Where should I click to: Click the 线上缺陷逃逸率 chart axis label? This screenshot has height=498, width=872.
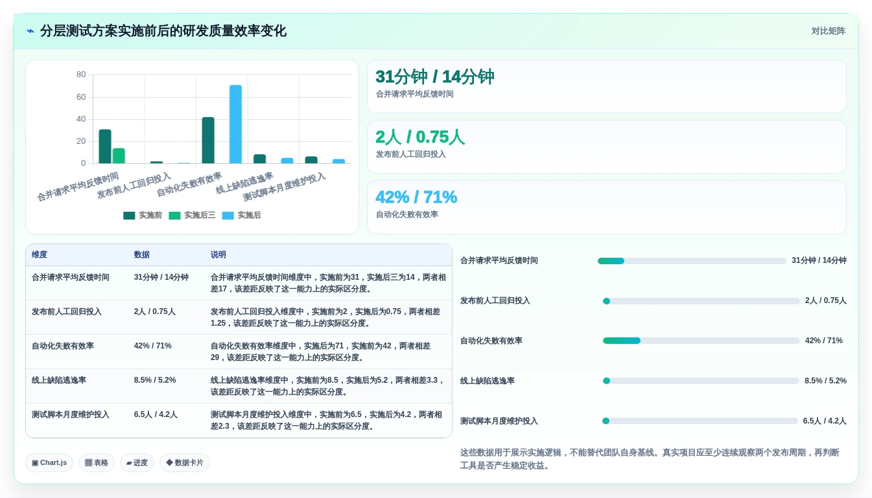tap(244, 183)
